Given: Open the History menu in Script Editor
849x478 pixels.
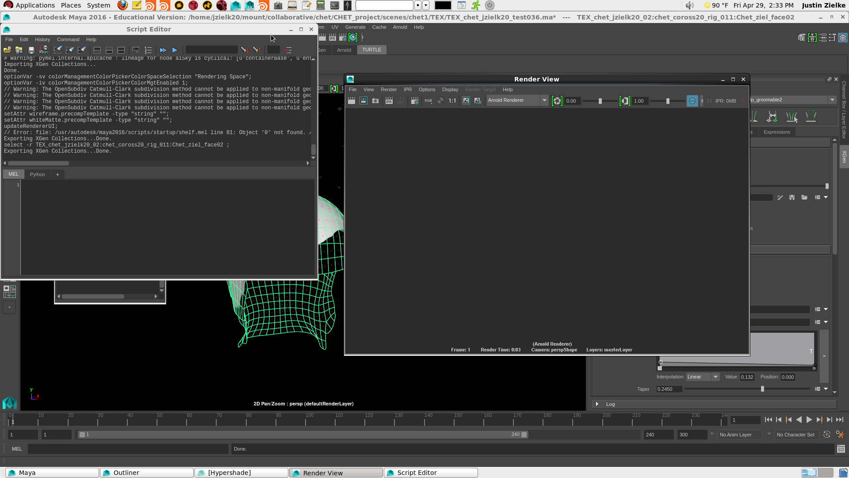Looking at the screenshot, I should pos(42,39).
